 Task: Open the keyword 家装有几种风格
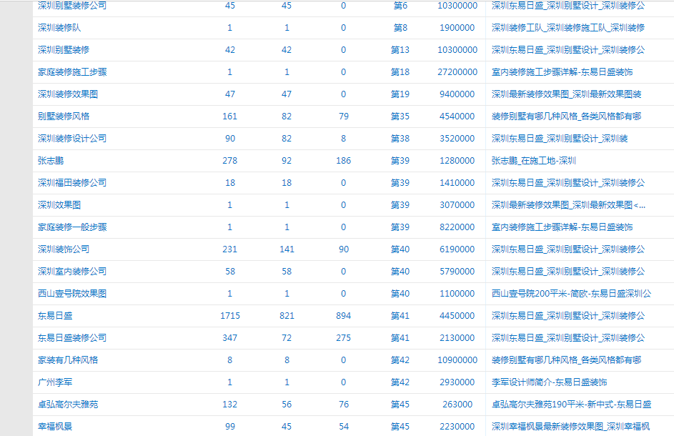[x=68, y=360]
